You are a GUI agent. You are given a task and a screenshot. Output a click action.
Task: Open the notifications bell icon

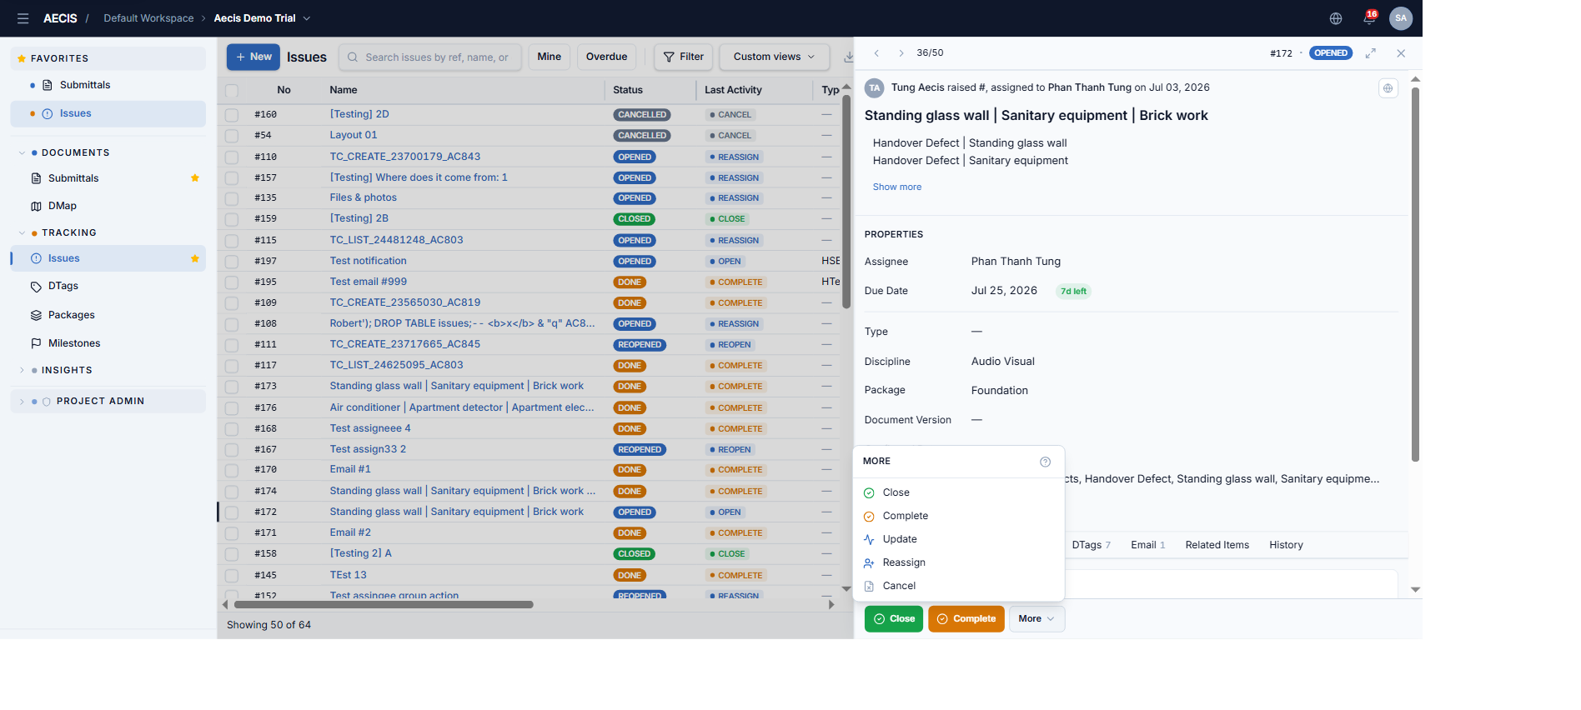(x=1369, y=18)
